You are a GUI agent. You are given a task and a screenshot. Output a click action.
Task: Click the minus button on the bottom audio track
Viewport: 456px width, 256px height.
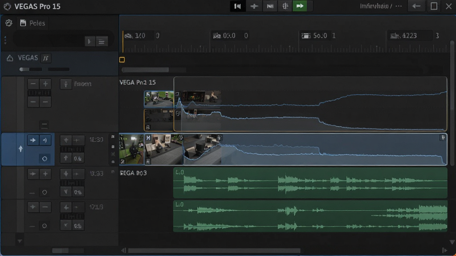click(x=45, y=207)
